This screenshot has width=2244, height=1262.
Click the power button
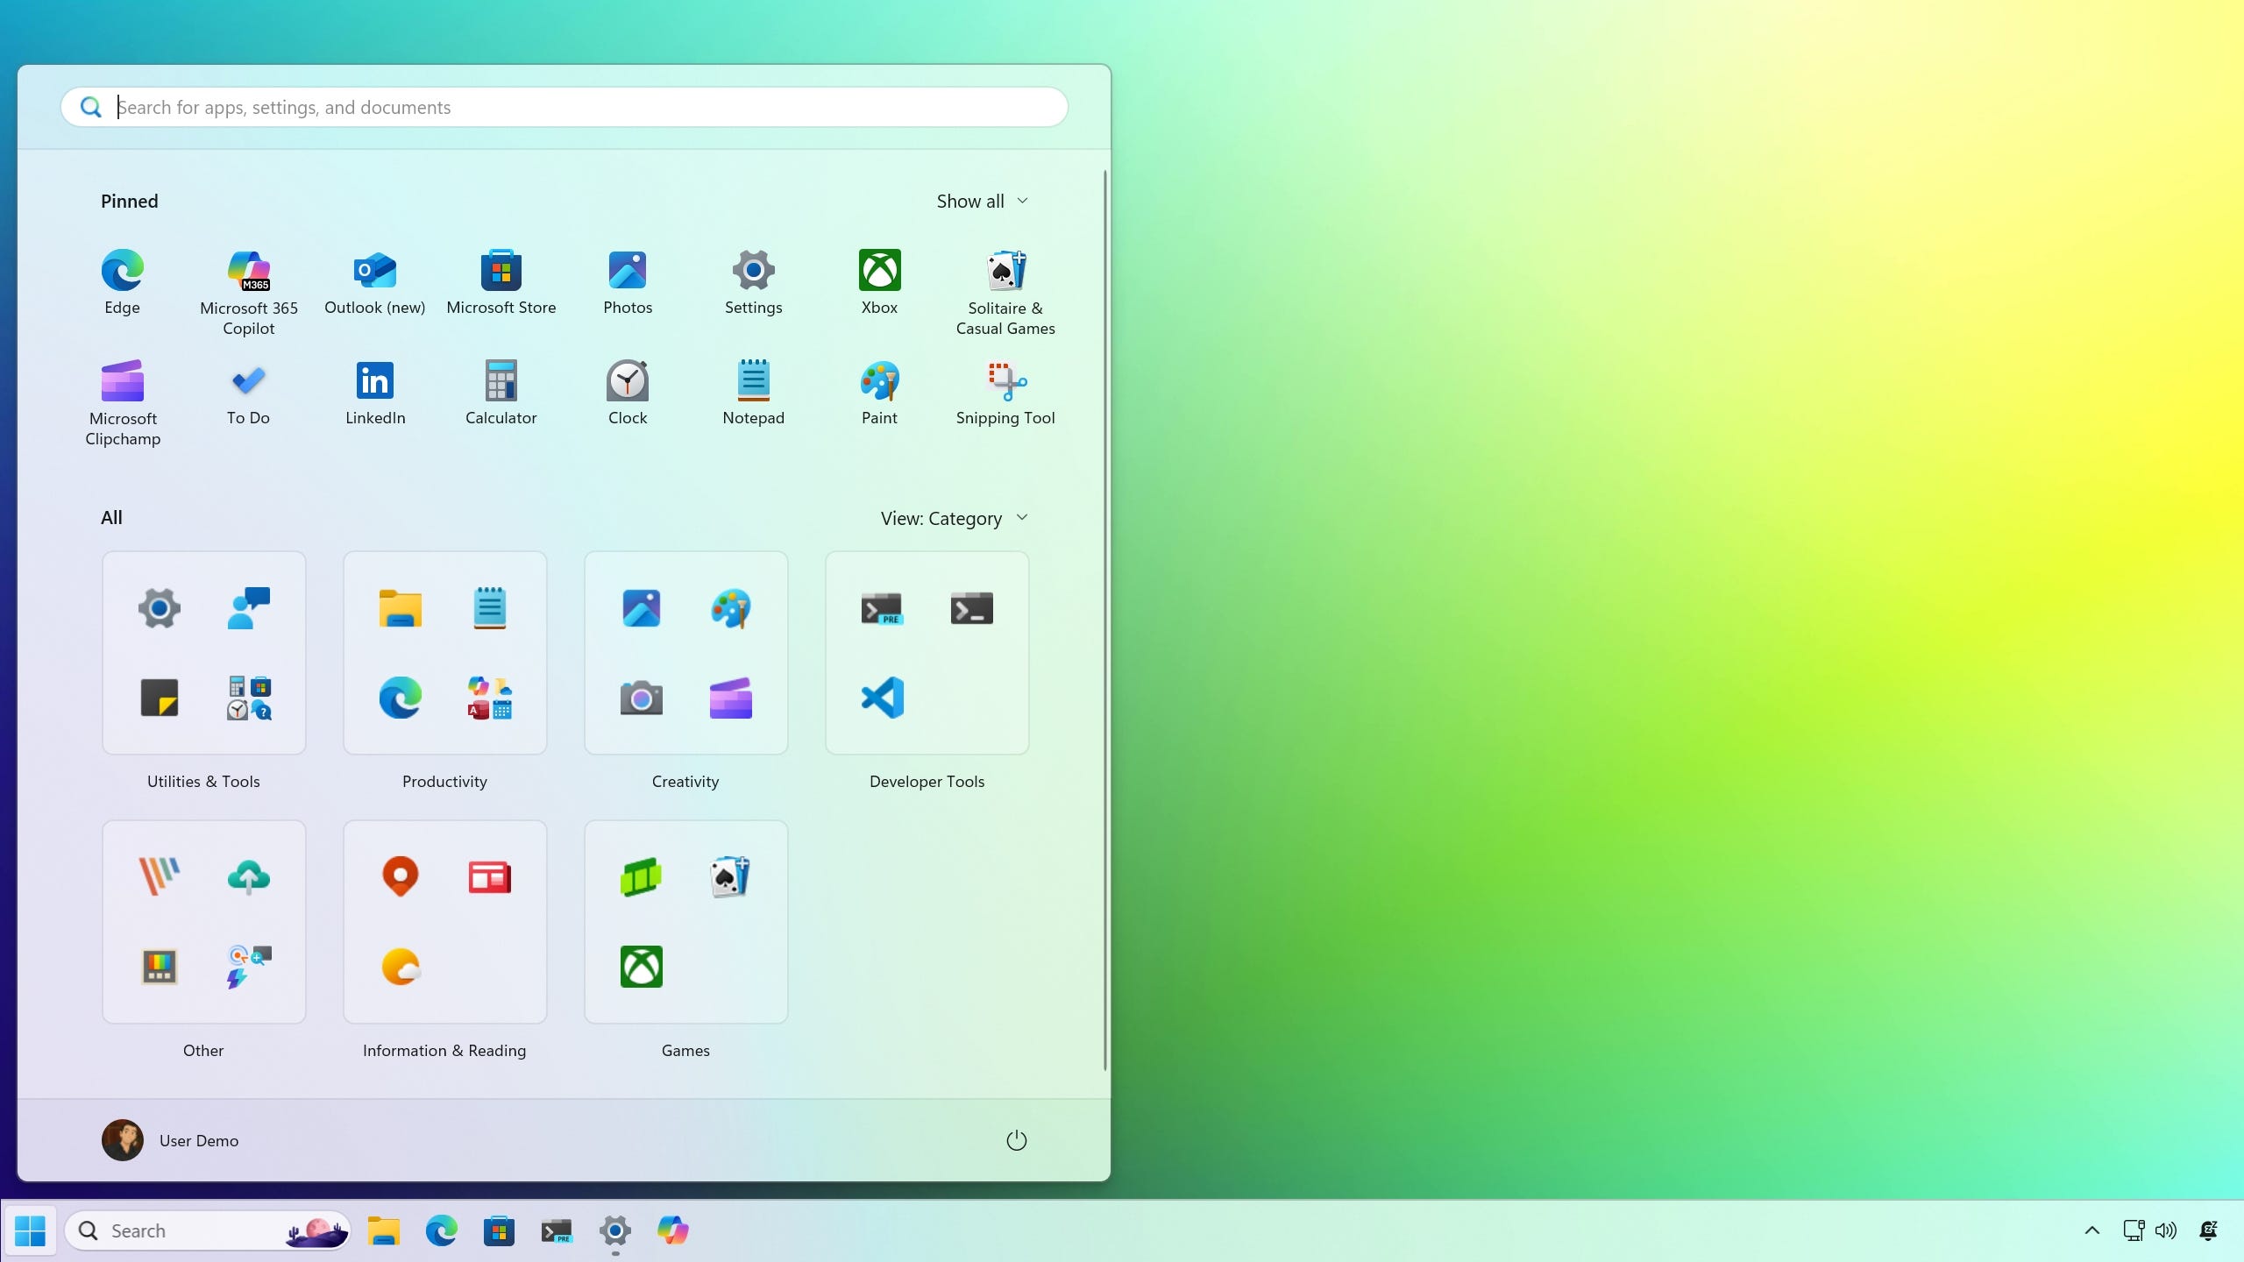coord(1016,1140)
